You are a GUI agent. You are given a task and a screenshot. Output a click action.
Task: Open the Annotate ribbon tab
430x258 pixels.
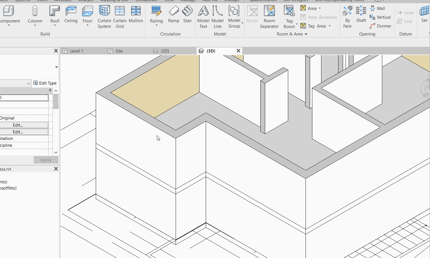[63, 1]
